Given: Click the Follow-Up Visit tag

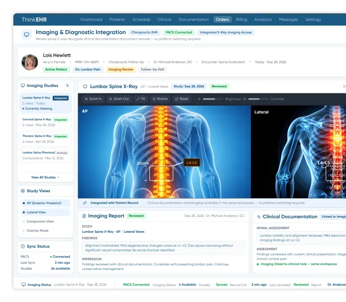Looking at the screenshot, I should tap(153, 69).
